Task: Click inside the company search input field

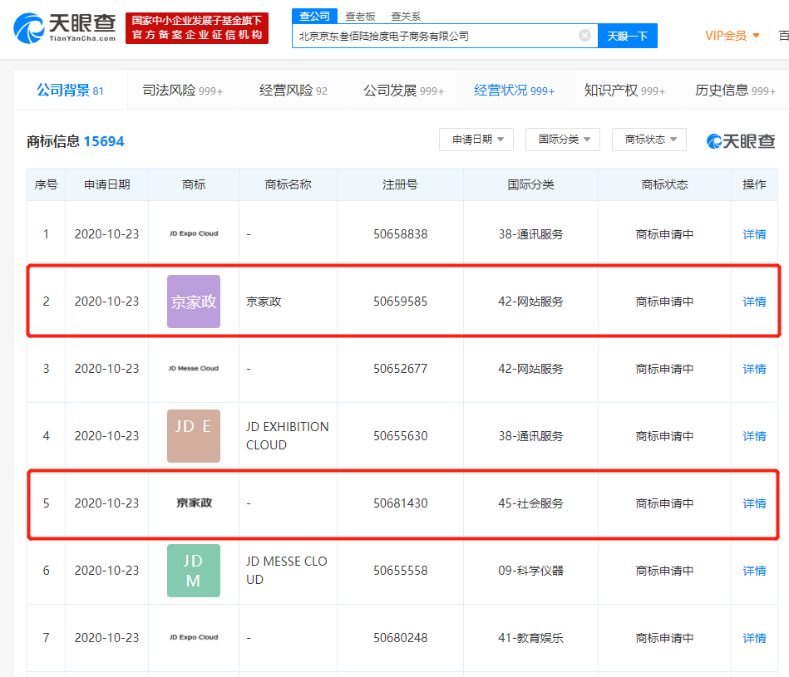Action: (x=432, y=36)
